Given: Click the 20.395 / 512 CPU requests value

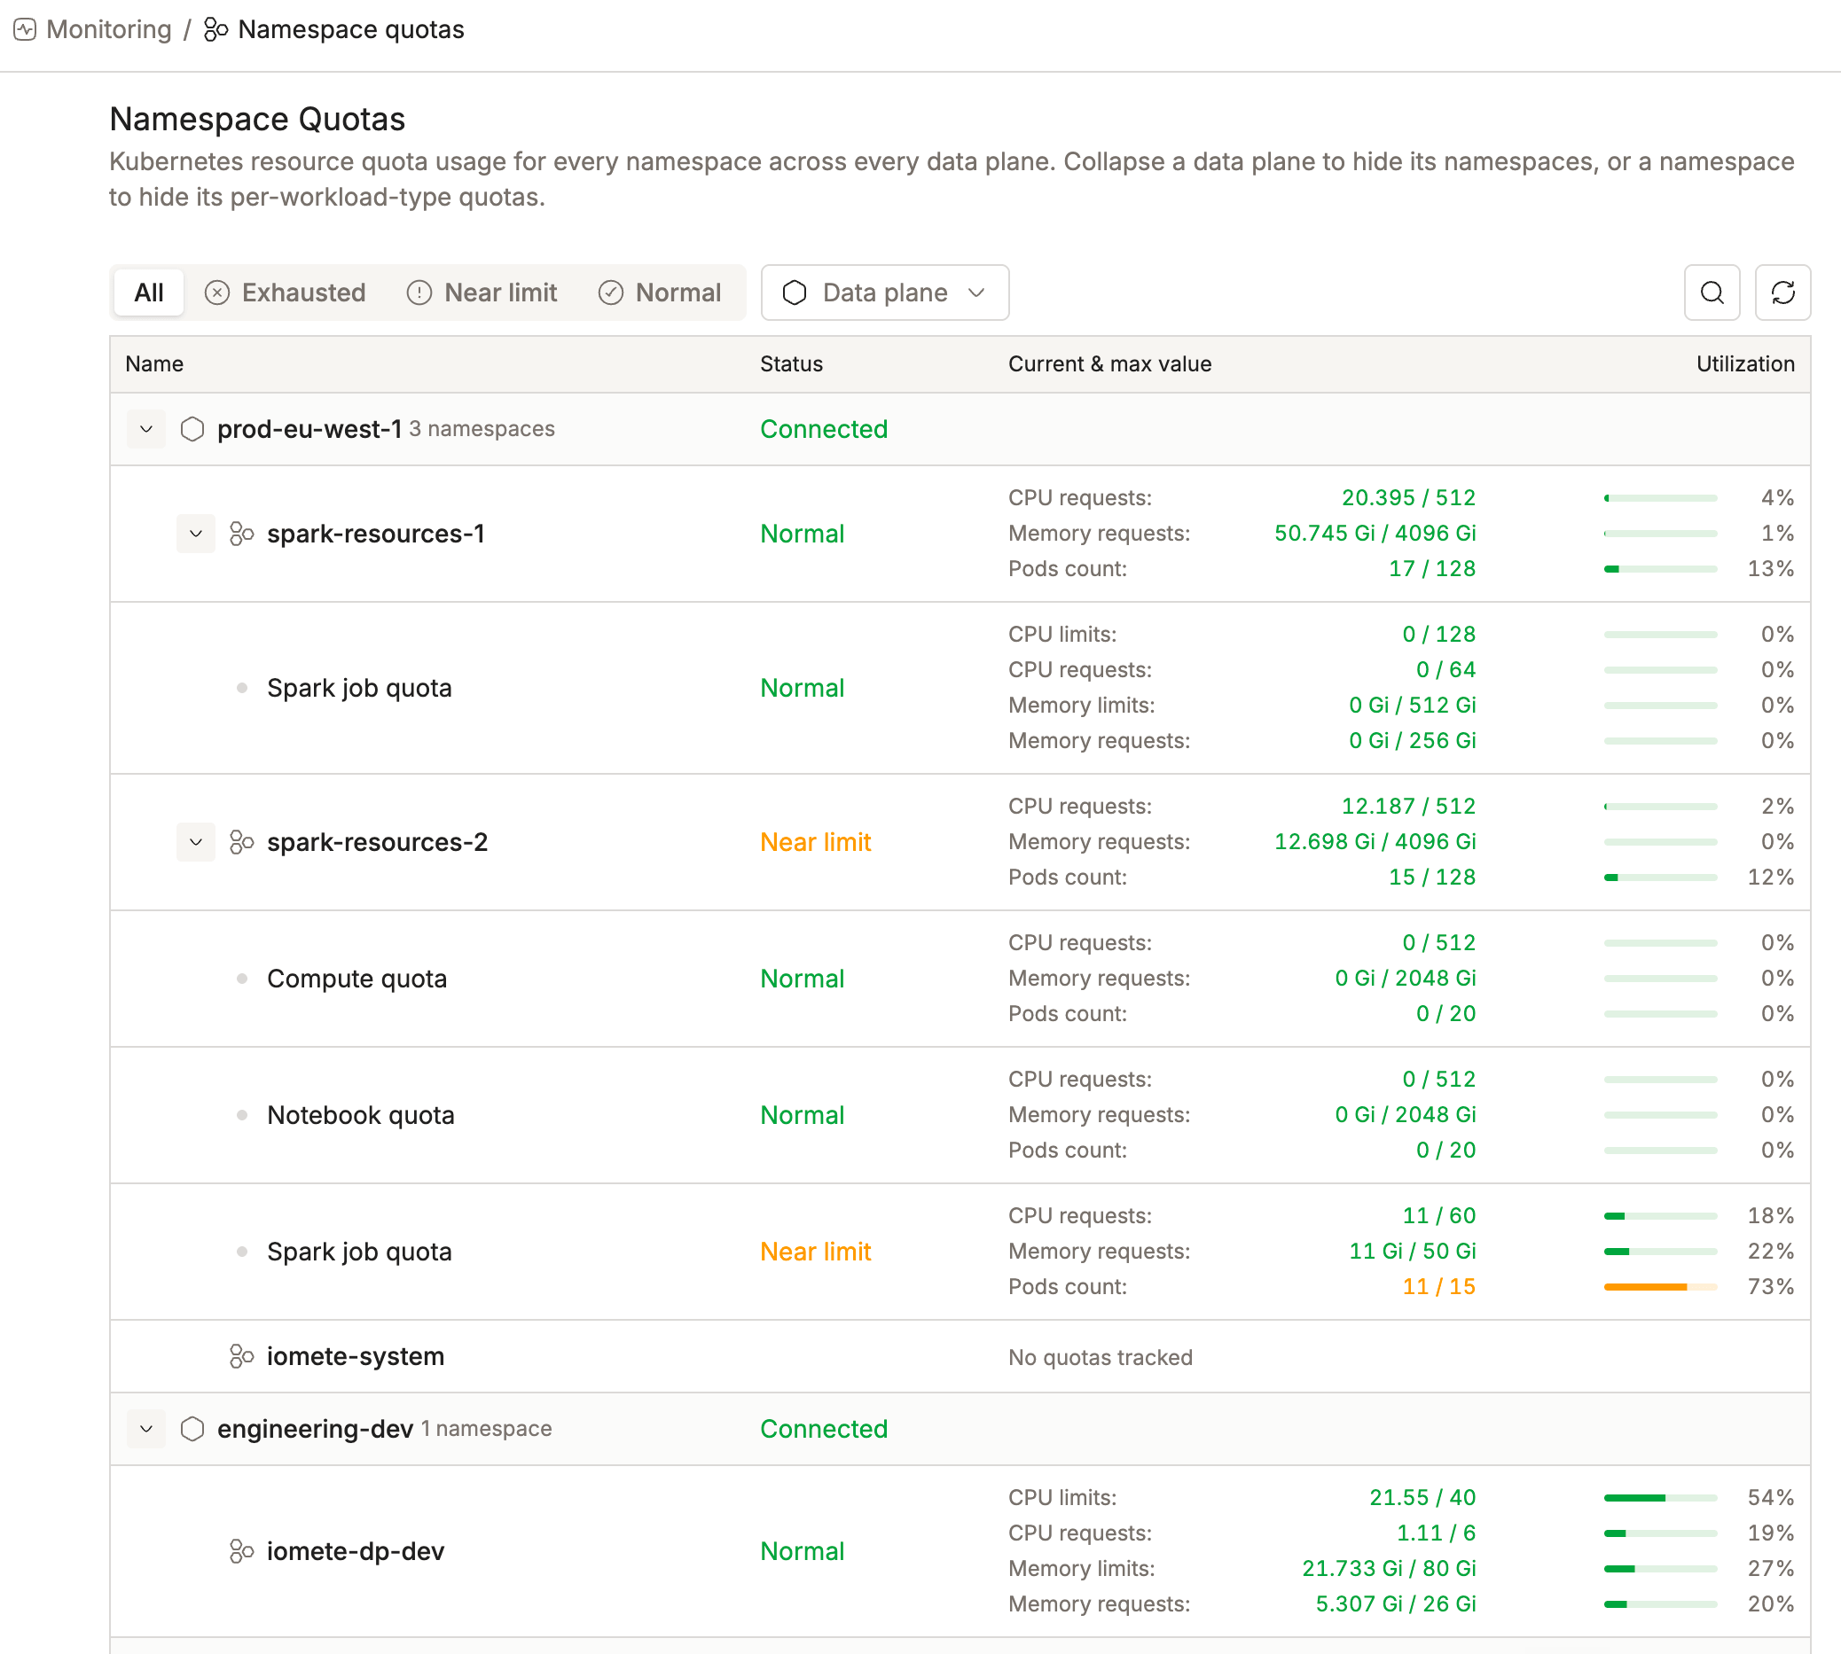Looking at the screenshot, I should (x=1408, y=498).
